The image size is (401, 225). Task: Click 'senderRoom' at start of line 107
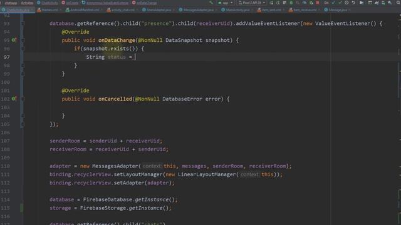click(x=65, y=141)
